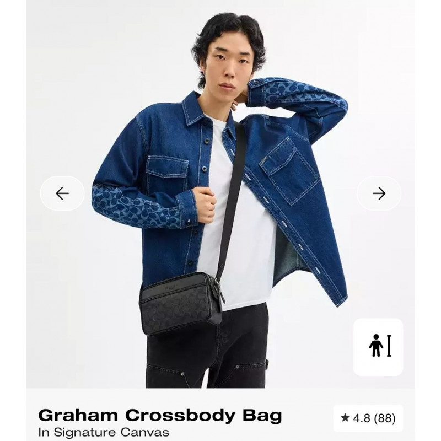
Task: Open the model height size guide
Action: pyautogui.click(x=378, y=347)
